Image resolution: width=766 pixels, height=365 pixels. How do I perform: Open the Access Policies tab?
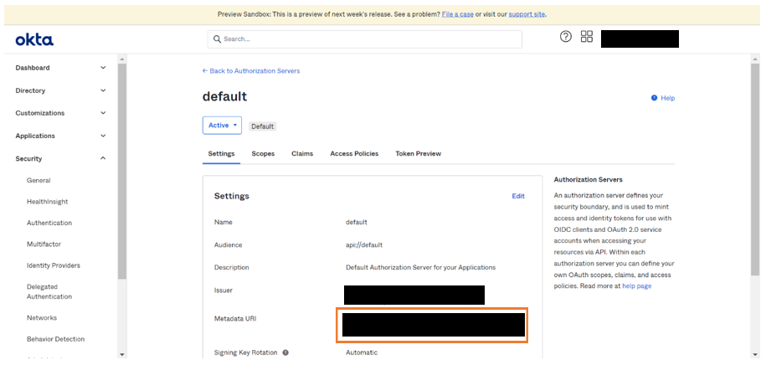[354, 154]
